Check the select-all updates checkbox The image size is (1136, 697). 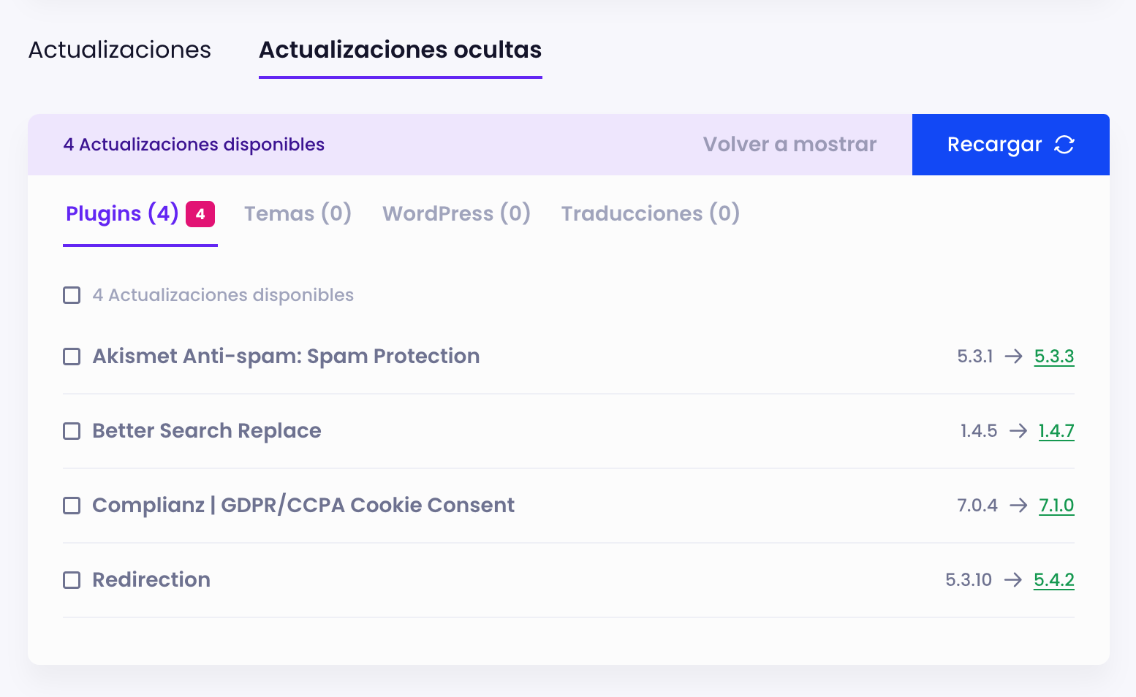pos(71,295)
